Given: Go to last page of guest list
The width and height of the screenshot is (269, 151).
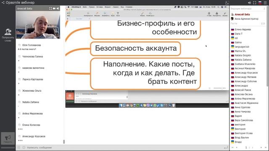Looking at the screenshot, I should pos(266,147).
